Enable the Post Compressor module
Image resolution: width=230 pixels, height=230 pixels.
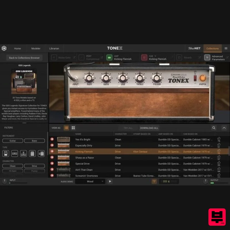click(x=81, y=57)
